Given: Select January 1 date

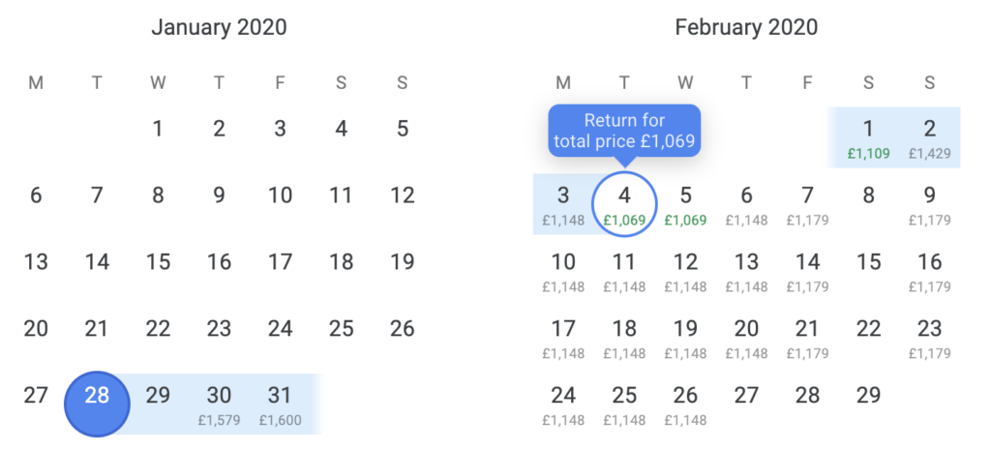Looking at the screenshot, I should click(x=158, y=129).
